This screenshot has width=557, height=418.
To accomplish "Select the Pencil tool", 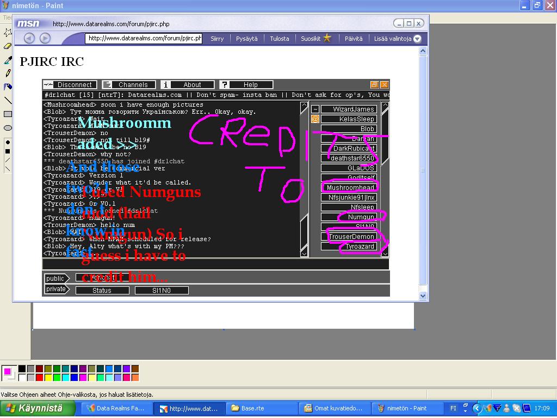I will (x=8, y=73).
